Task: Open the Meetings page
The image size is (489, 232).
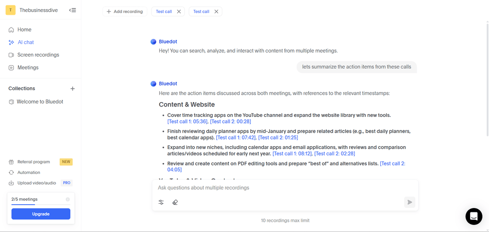Action: point(28,68)
